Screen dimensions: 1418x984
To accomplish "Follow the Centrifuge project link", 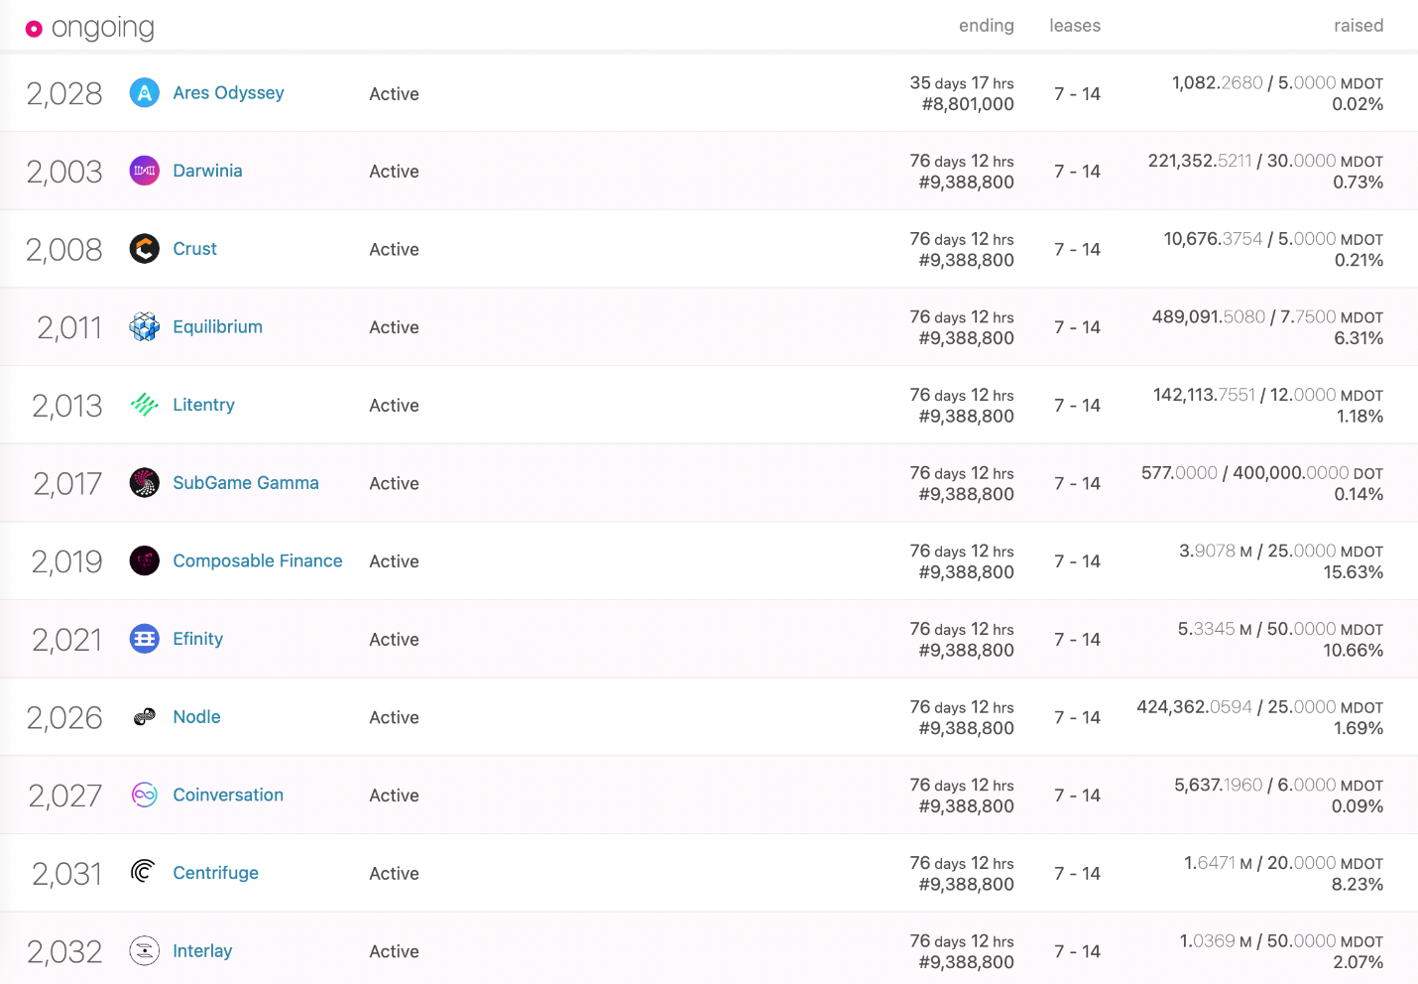I will pyautogui.click(x=215, y=873).
